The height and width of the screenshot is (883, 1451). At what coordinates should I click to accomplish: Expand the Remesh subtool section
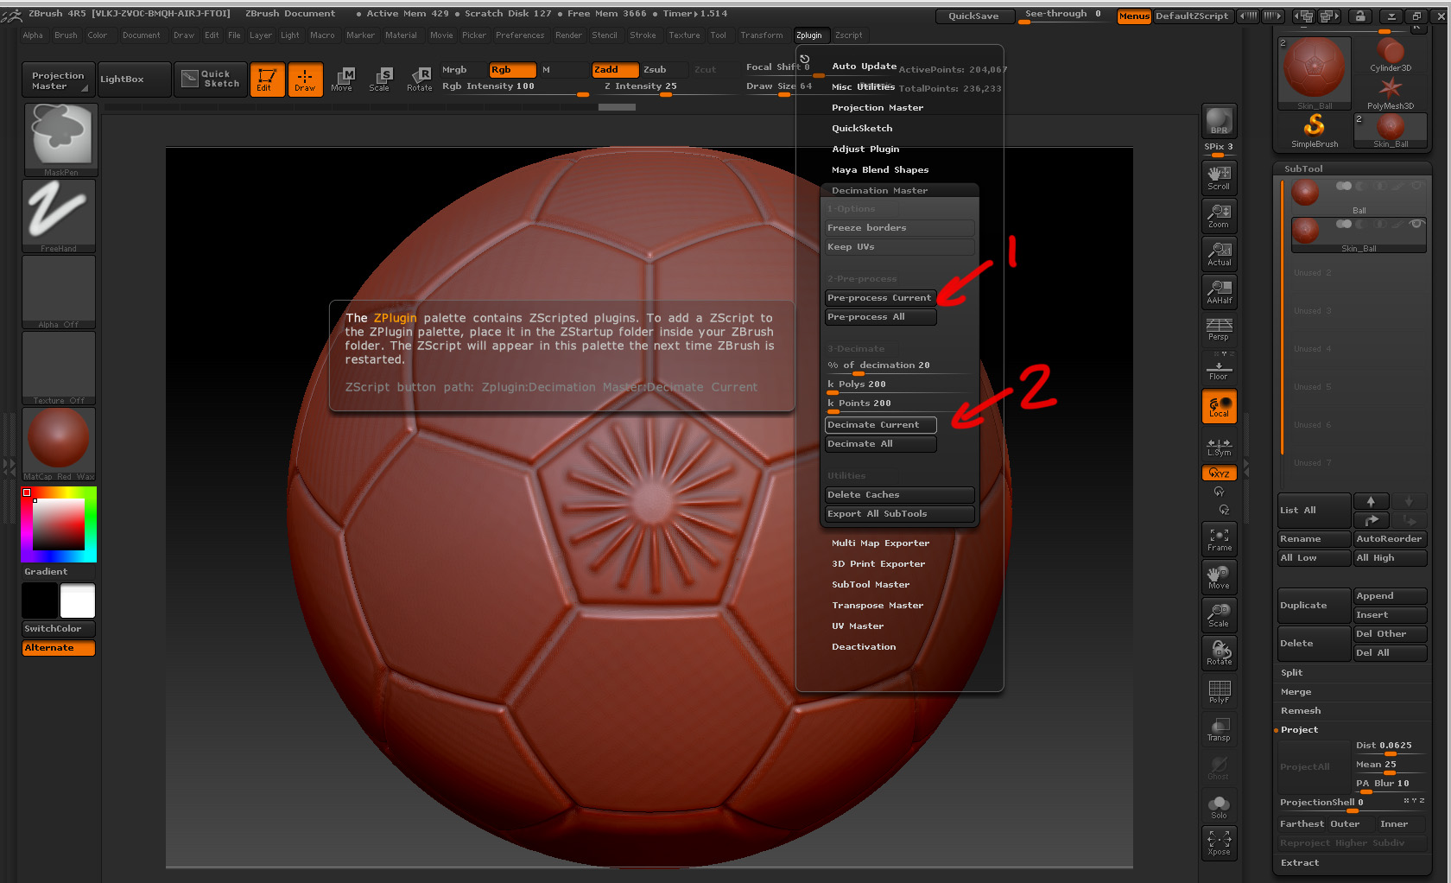[1300, 710]
